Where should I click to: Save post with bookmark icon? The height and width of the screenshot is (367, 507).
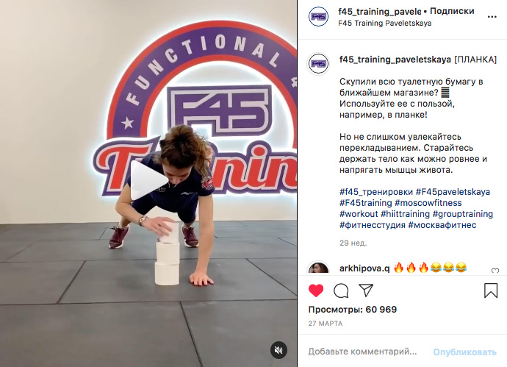[491, 291]
